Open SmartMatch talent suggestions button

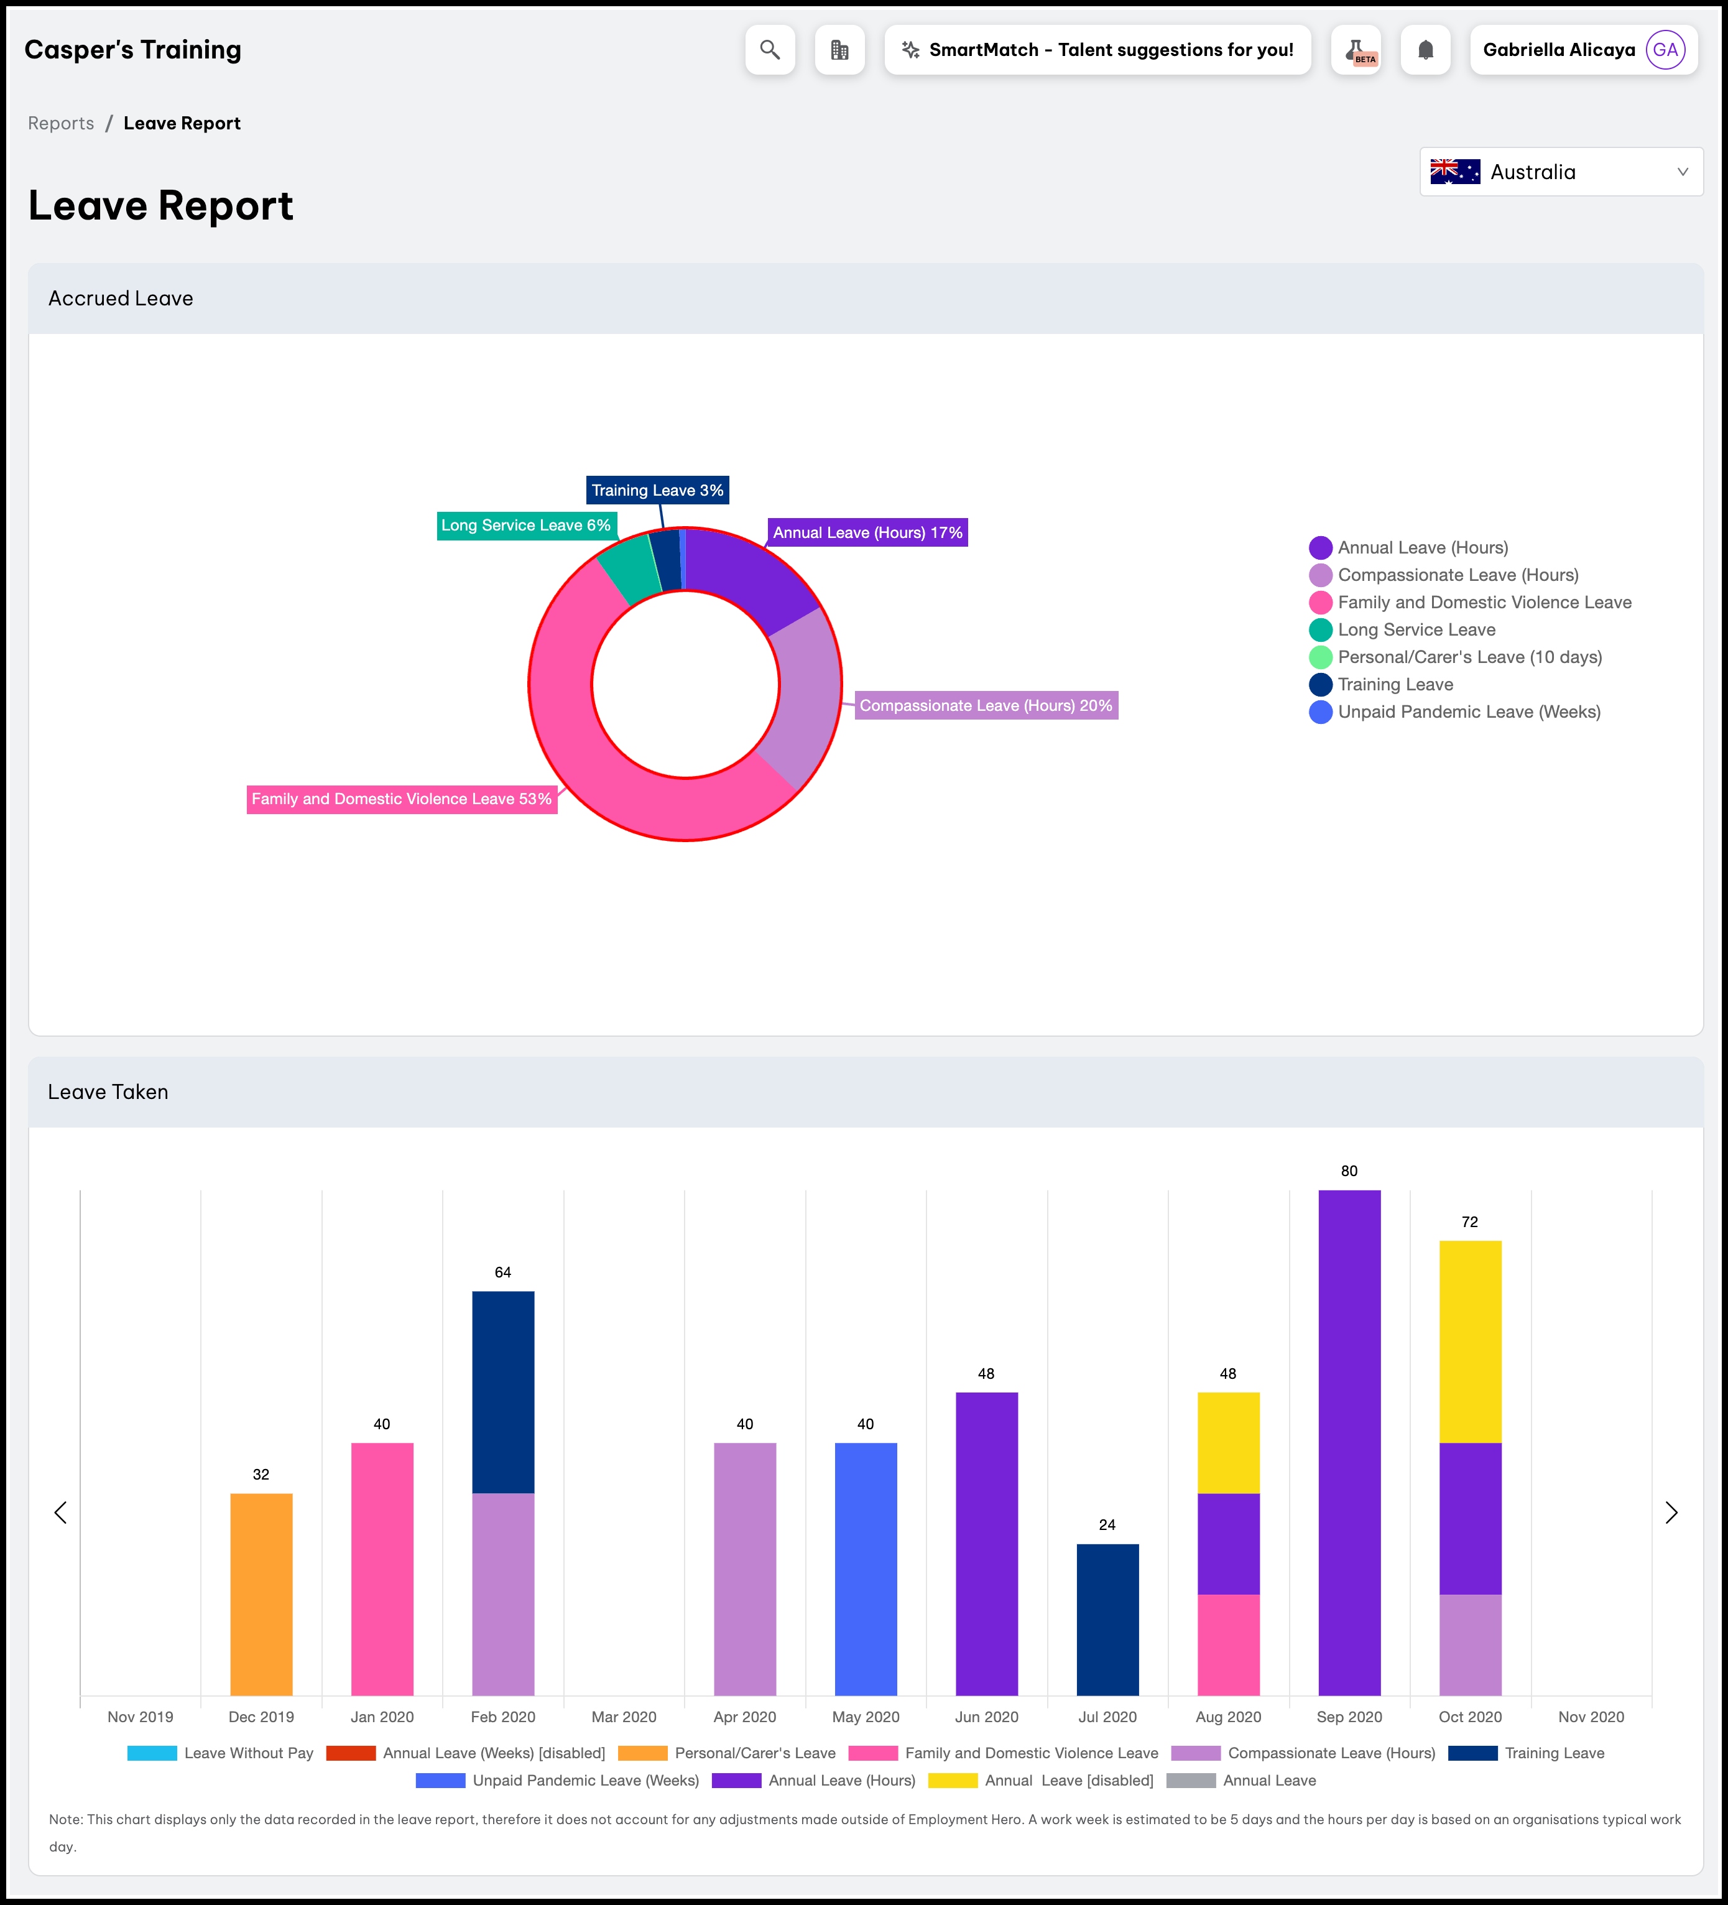[x=1097, y=50]
